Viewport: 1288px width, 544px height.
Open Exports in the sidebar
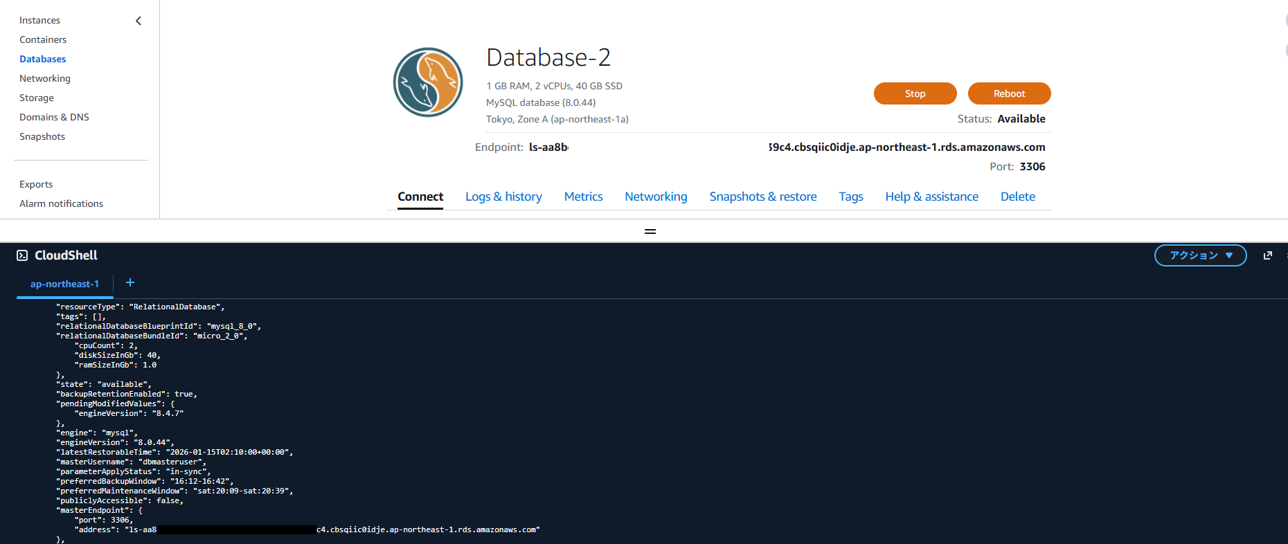pos(36,184)
